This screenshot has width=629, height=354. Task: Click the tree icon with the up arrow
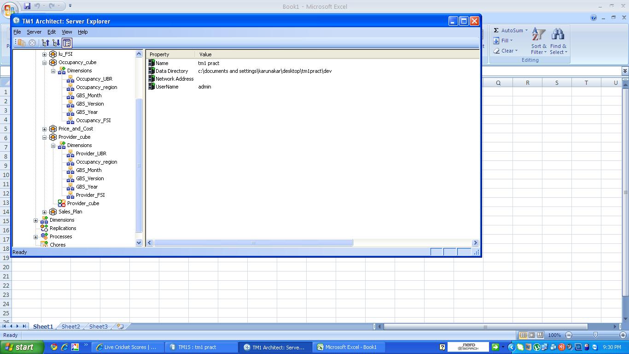(x=45, y=43)
